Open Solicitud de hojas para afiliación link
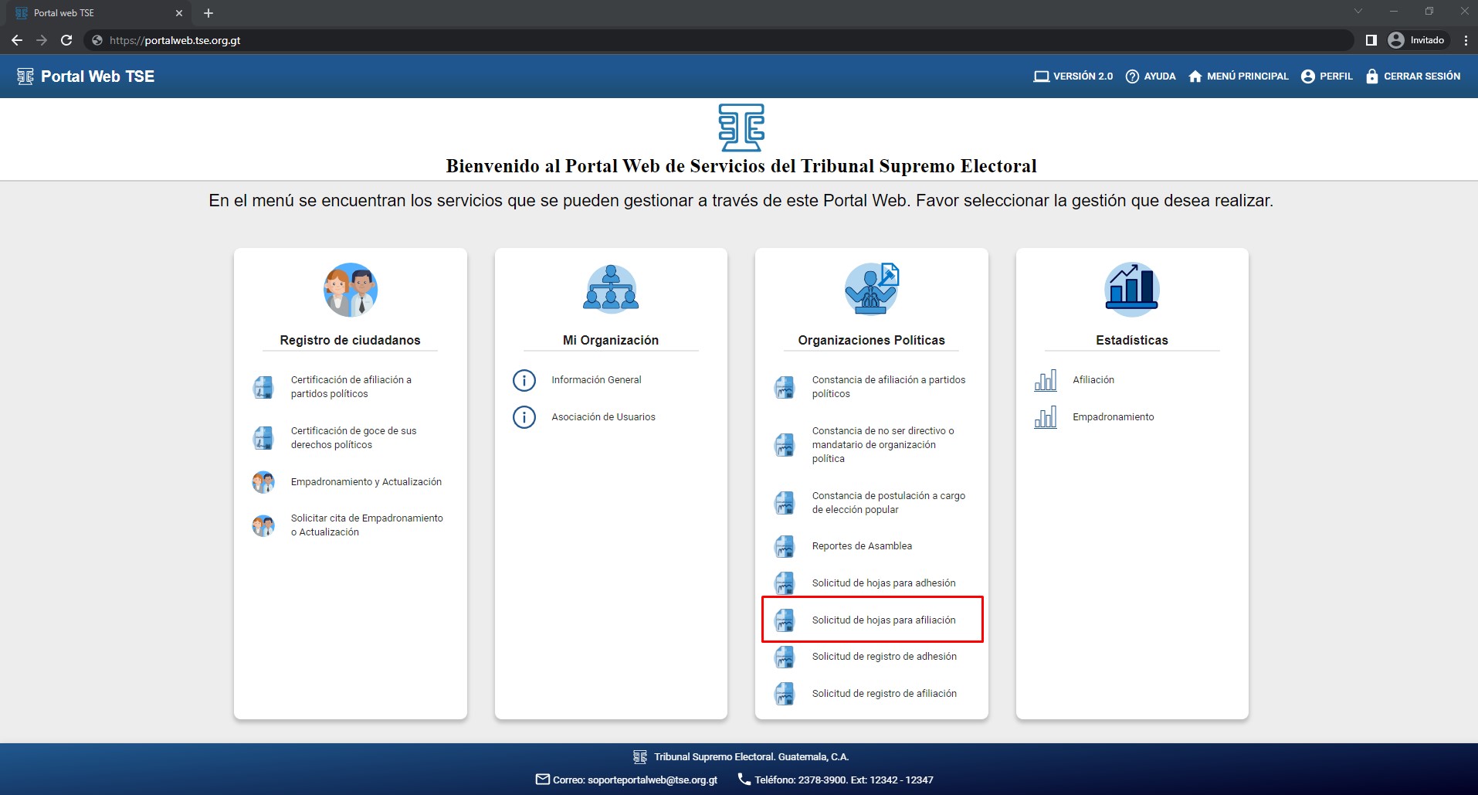 pyautogui.click(x=883, y=620)
